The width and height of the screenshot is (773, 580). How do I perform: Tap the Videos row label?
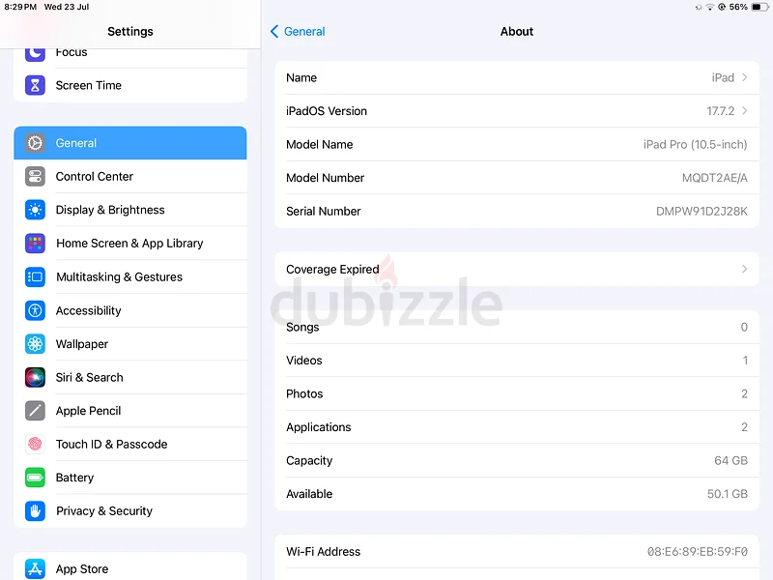pyautogui.click(x=303, y=361)
